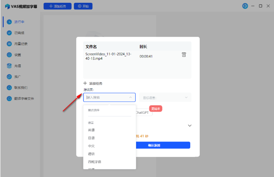Click the 文件名 column header
This screenshot has width=274, height=177.
click(x=91, y=47)
